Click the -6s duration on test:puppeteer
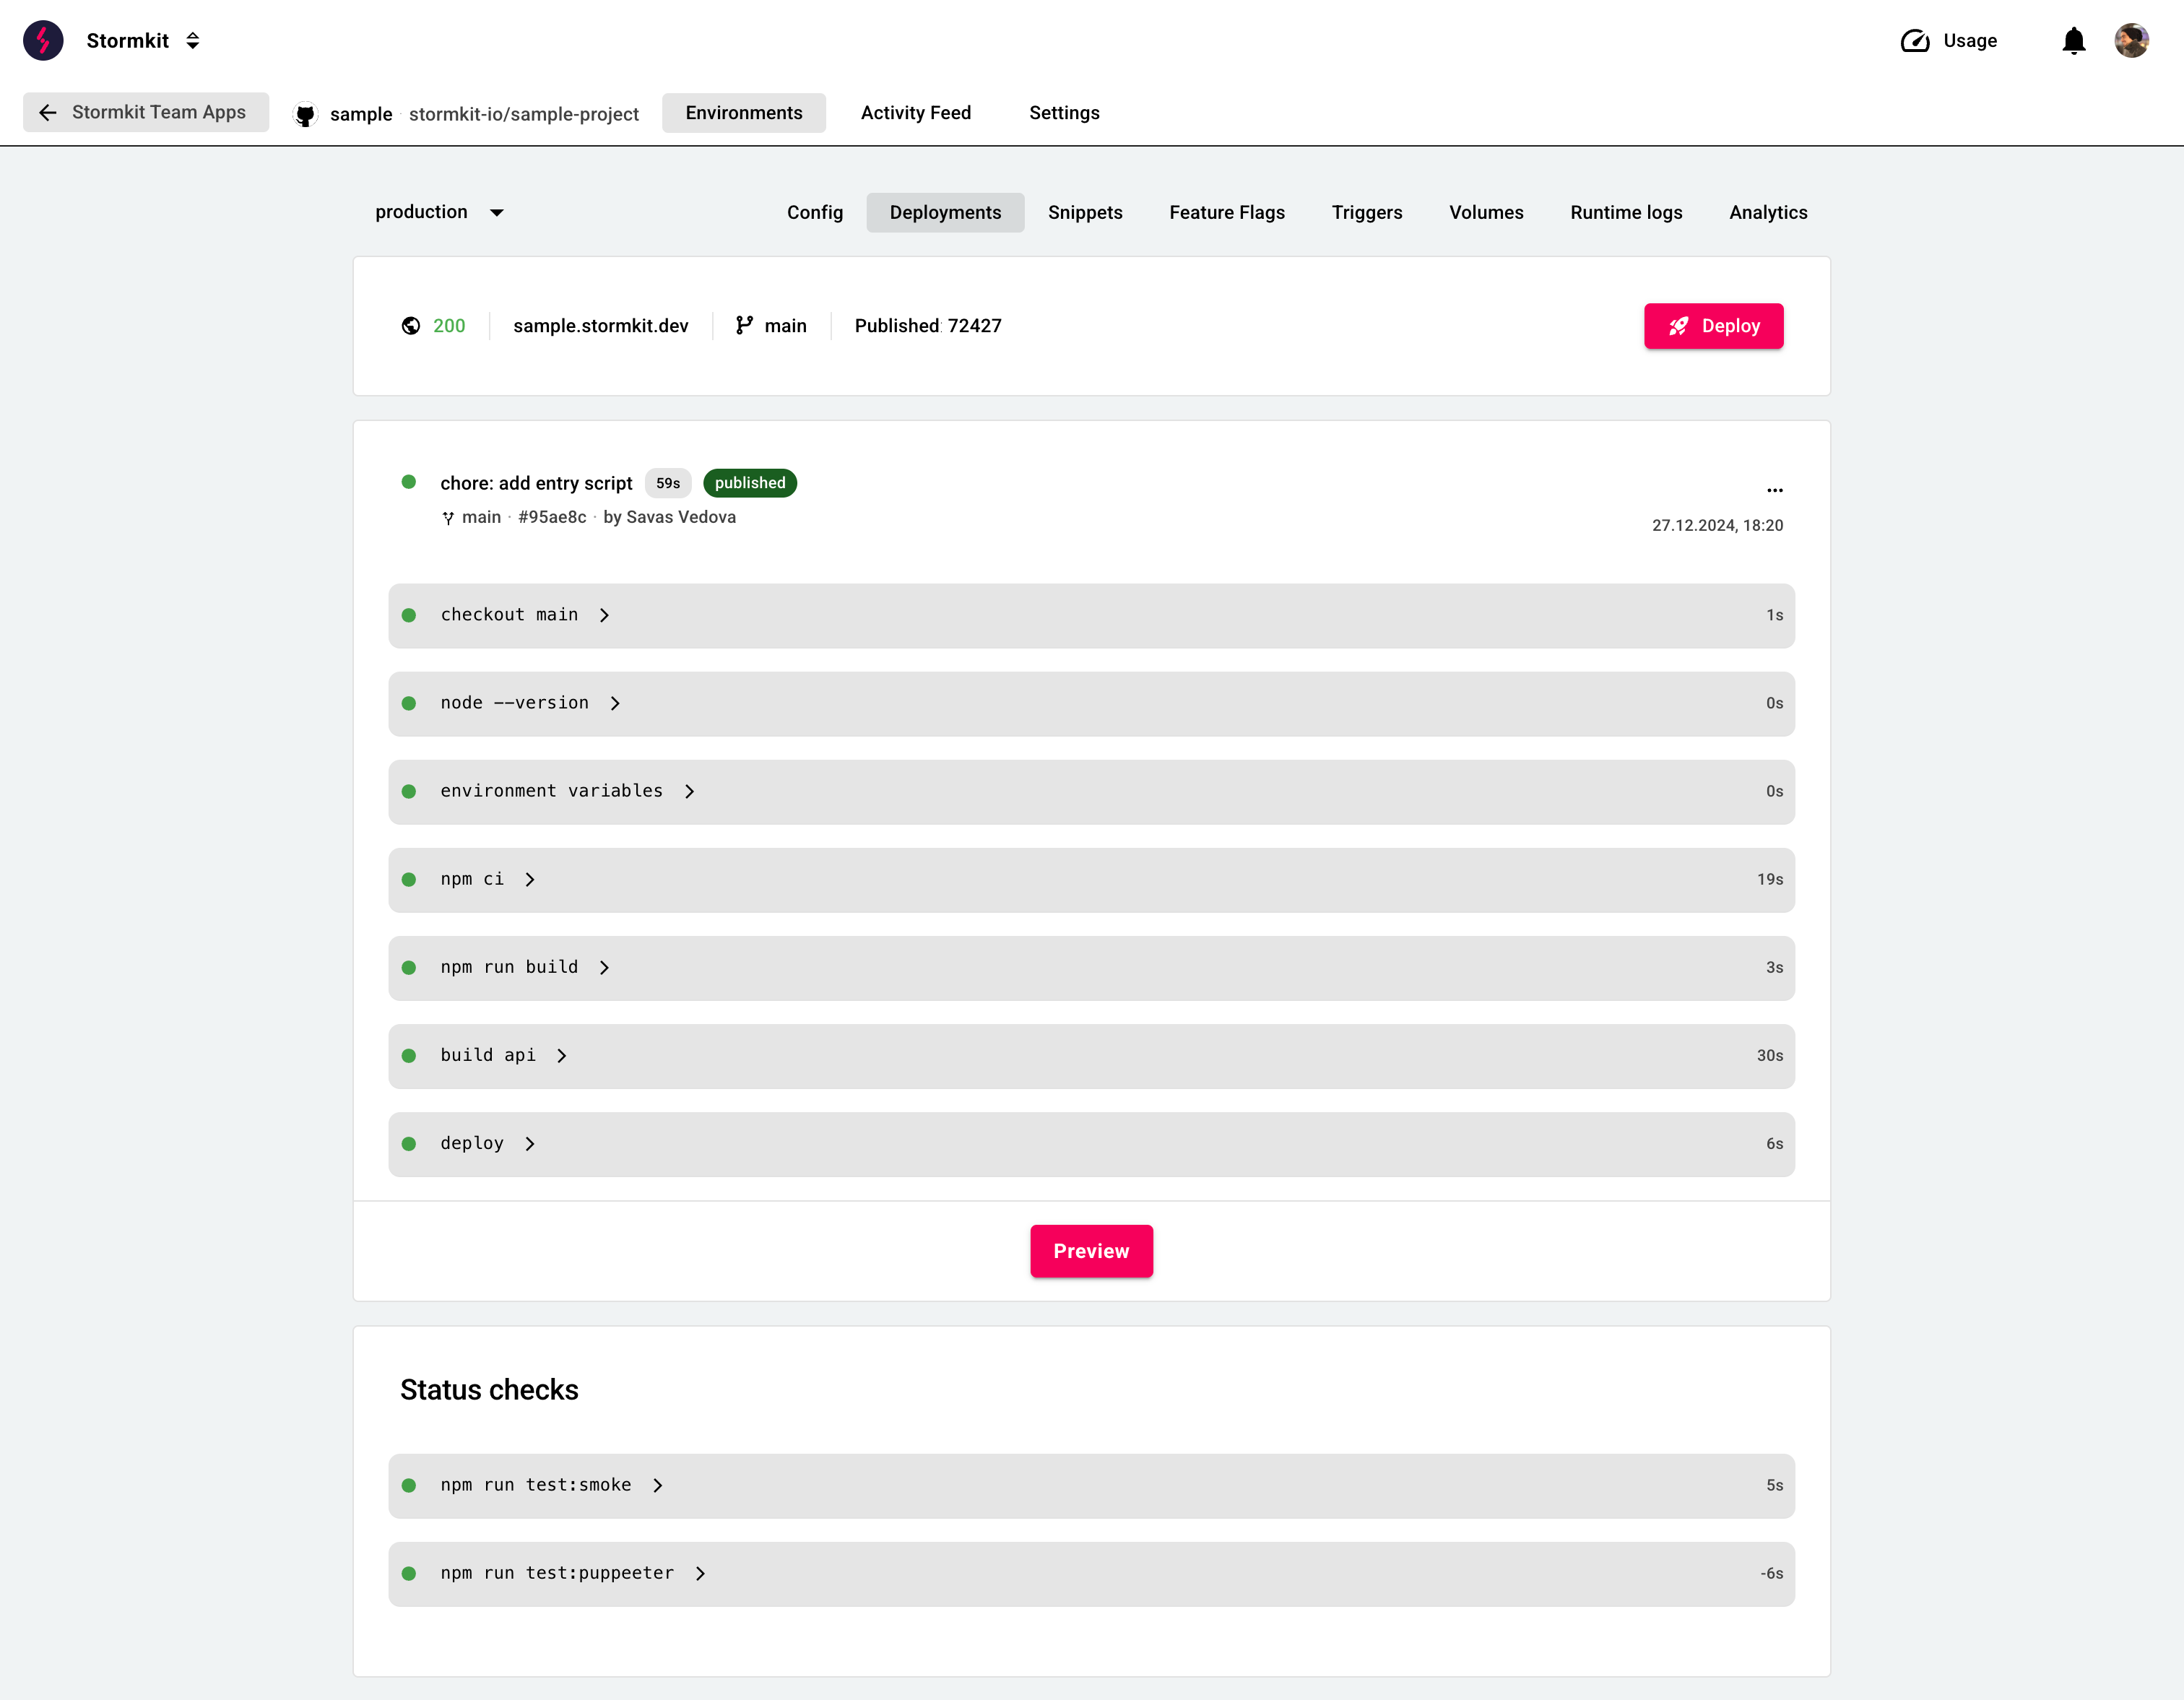The height and width of the screenshot is (1700, 2184). [x=1771, y=1573]
